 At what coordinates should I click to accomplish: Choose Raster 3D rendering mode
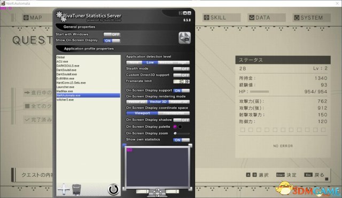pos(180,102)
